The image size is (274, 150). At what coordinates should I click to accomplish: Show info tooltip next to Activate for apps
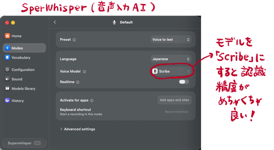92,100
